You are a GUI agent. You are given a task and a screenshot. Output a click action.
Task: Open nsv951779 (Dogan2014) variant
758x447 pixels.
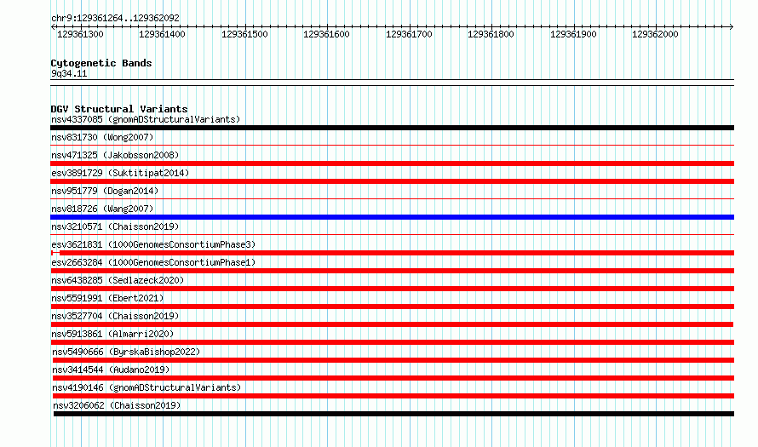click(105, 191)
